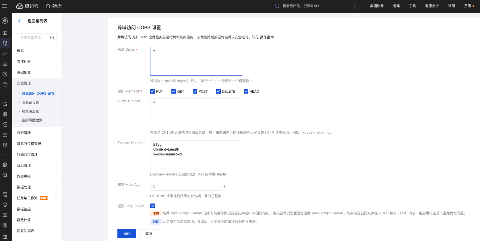This screenshot has width=480, height=241.
Task: Open the monitor bar-chart rail icon
Action: pos(5,64)
